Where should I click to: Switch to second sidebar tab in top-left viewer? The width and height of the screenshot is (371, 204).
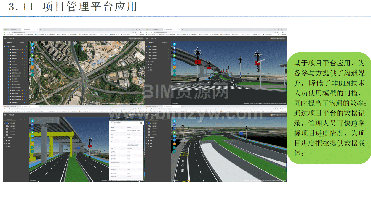tap(22, 43)
